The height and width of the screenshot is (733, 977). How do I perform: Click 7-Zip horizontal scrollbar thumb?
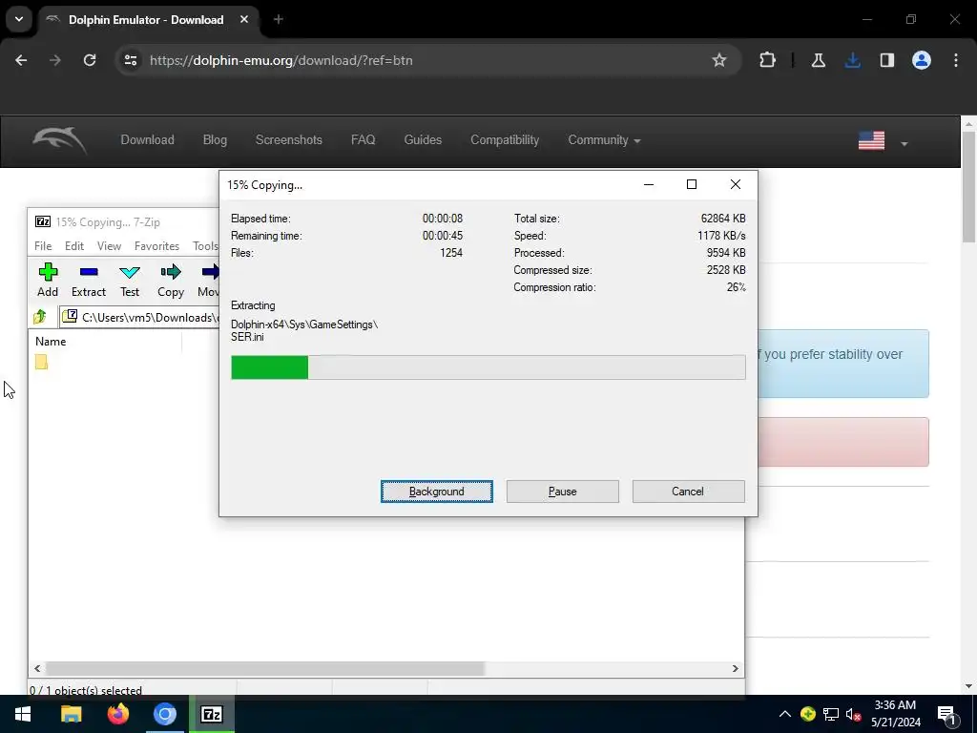click(265, 668)
